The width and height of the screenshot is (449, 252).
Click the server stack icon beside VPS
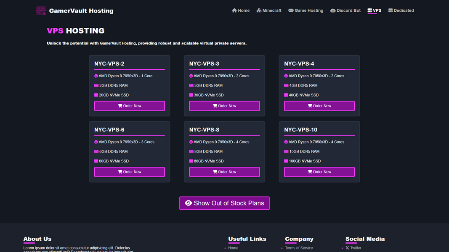[x=369, y=10]
